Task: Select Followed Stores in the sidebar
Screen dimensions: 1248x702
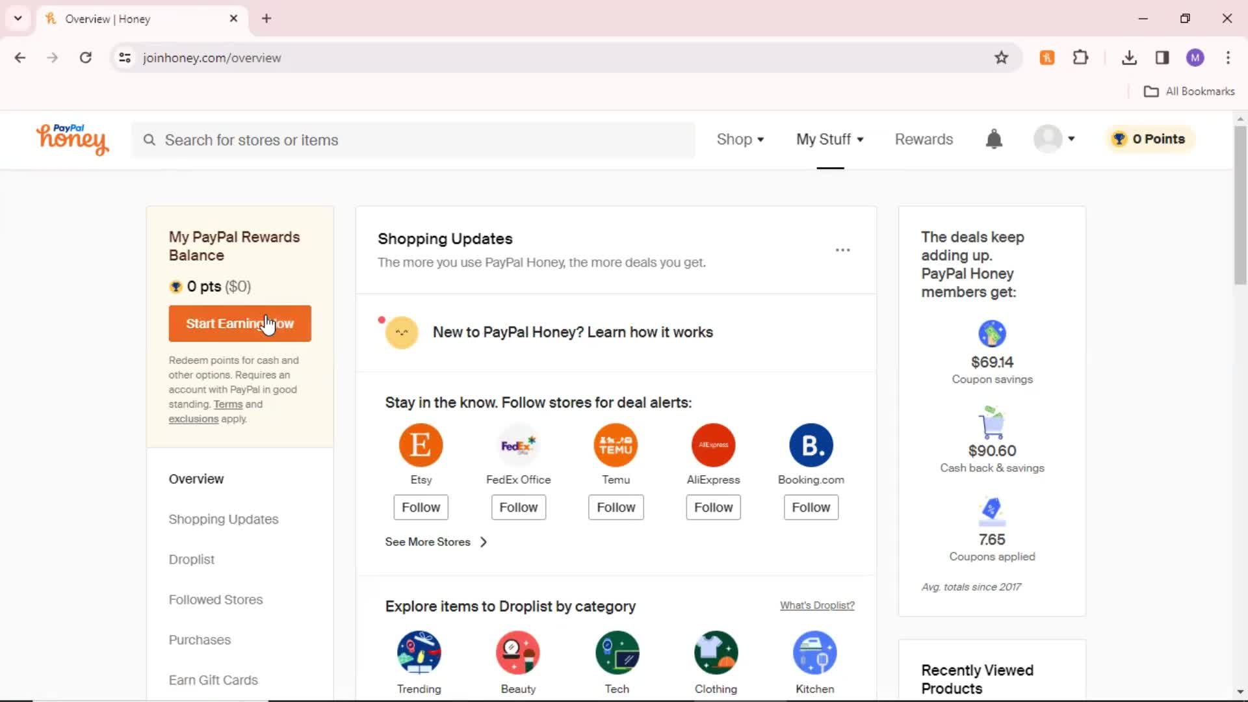Action: tap(216, 600)
